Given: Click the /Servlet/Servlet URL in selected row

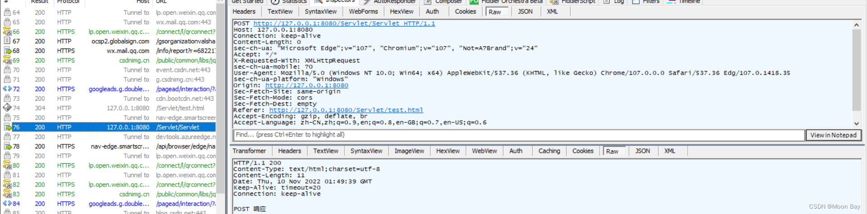Looking at the screenshot, I should point(177,127).
